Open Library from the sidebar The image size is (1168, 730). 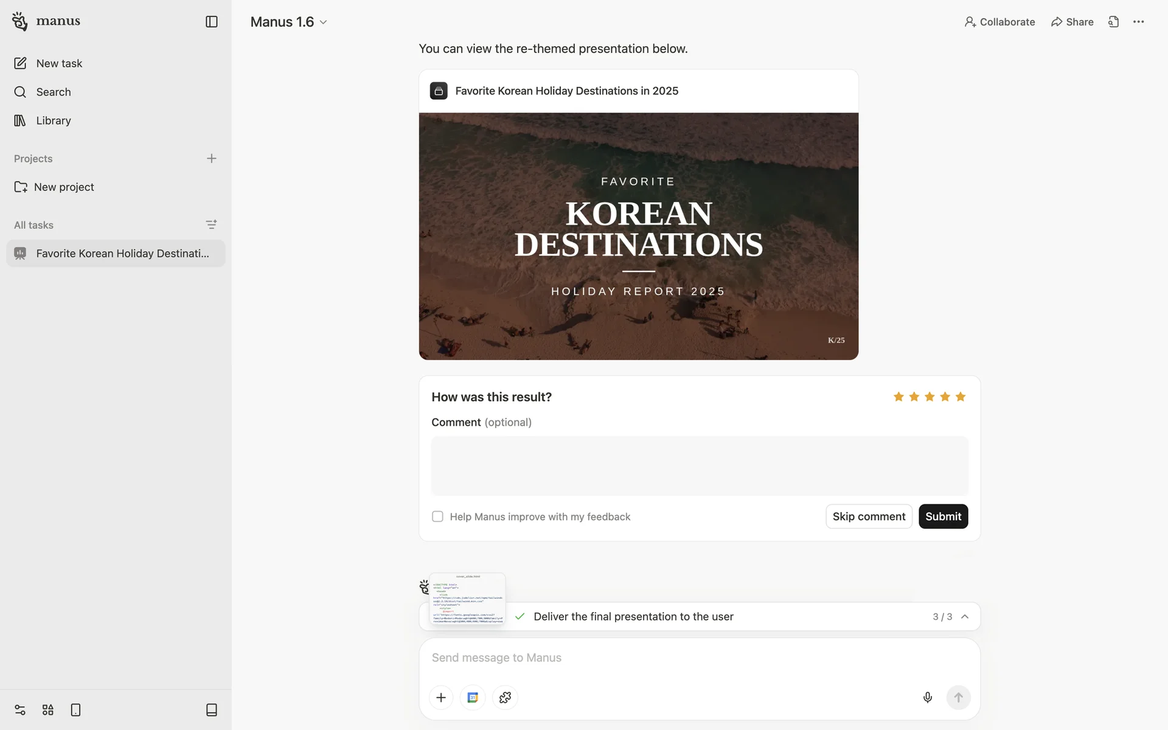[x=54, y=120]
